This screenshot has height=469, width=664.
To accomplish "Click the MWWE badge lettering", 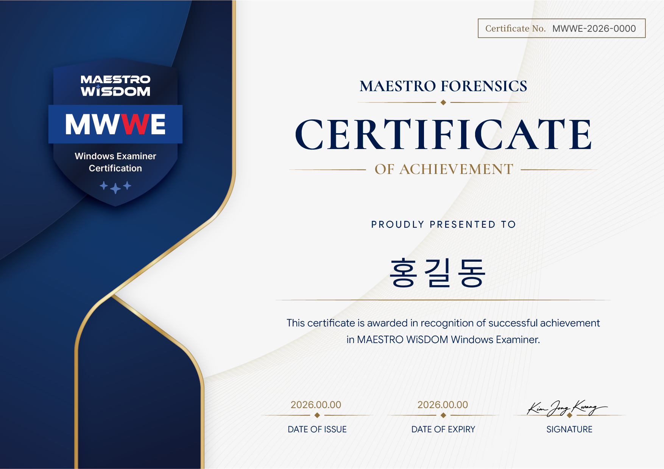I will pyautogui.click(x=115, y=124).
